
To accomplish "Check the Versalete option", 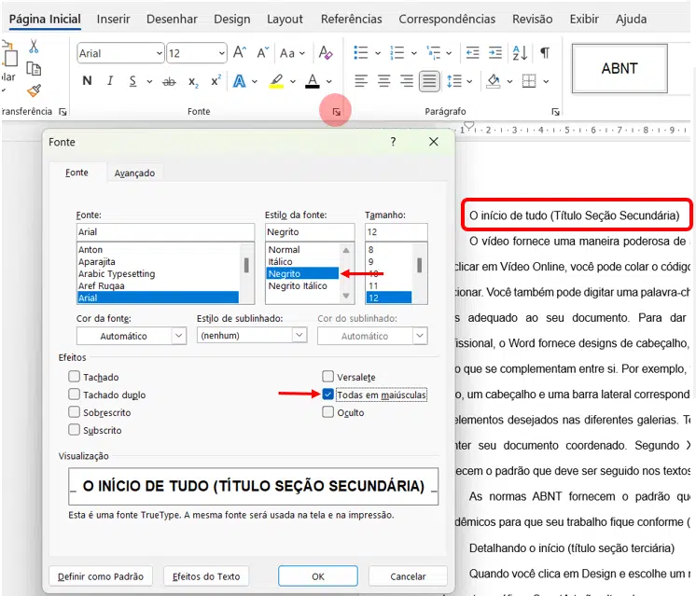I will pos(328,377).
